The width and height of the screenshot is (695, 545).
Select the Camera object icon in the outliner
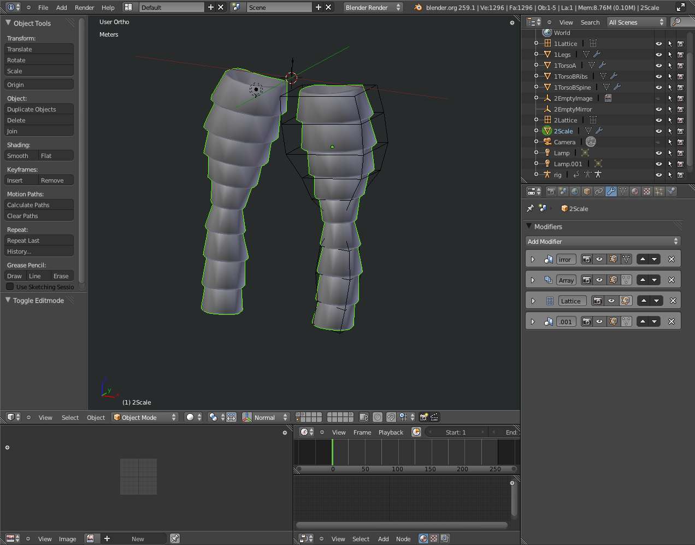click(547, 142)
